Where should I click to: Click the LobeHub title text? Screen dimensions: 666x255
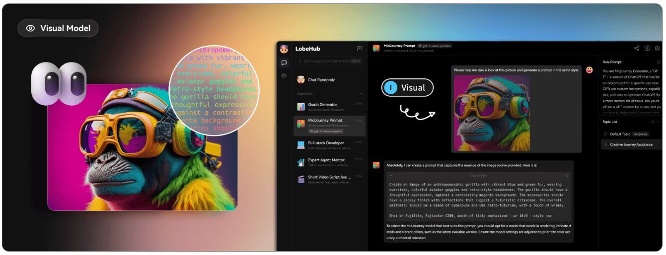[308, 49]
